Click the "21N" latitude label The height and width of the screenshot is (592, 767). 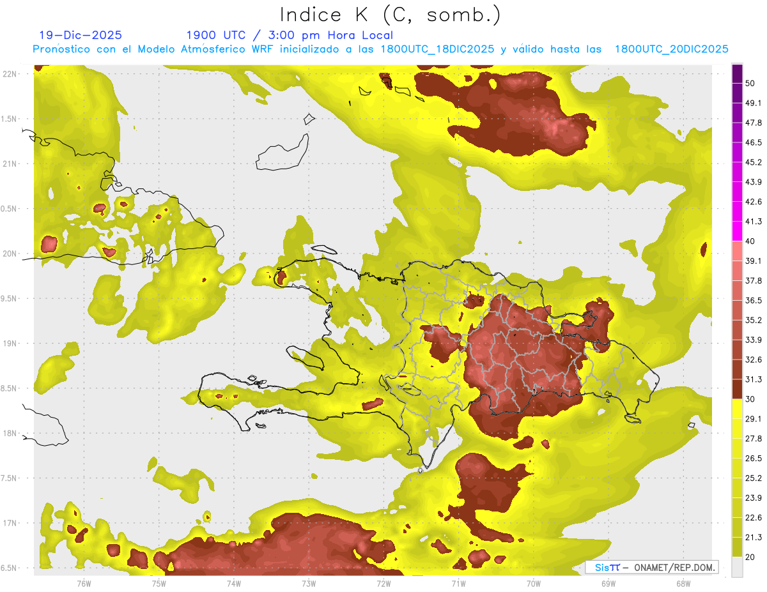point(10,163)
